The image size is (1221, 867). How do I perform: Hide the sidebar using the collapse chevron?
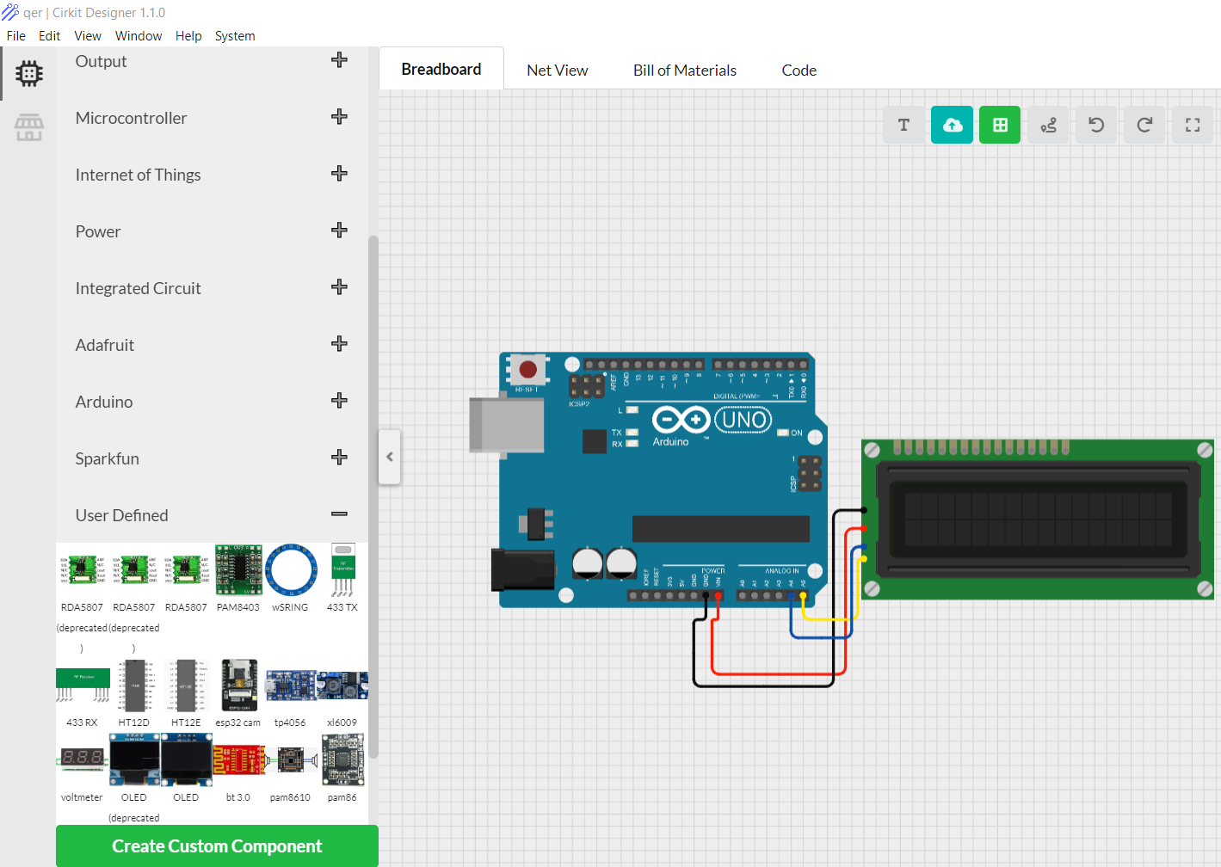tap(389, 457)
